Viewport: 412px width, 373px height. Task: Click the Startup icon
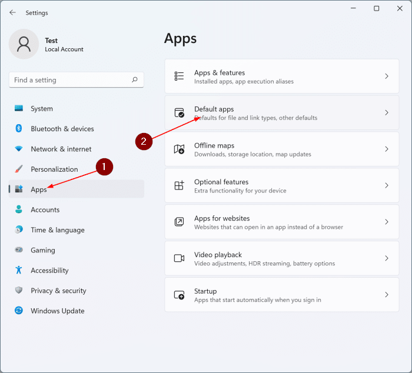tap(179, 295)
